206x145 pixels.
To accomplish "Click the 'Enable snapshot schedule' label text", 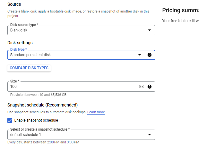I will pos(36,121).
